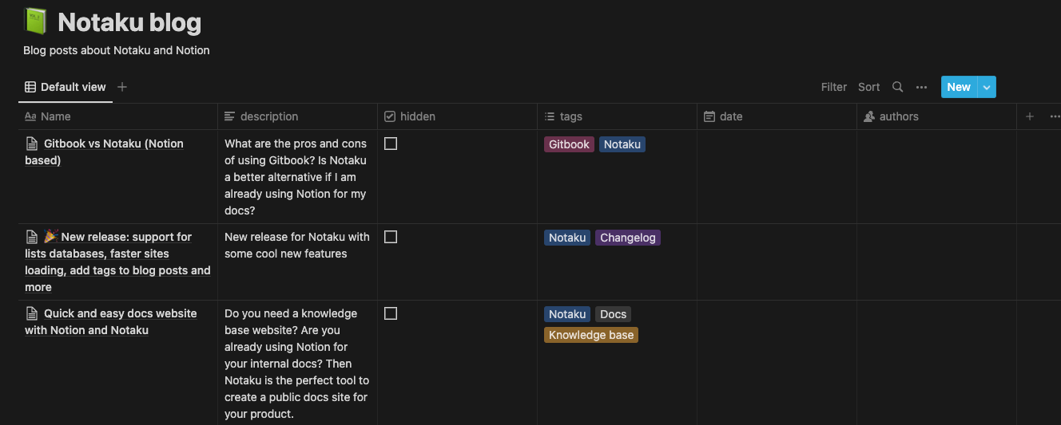Click the table icon in Default view tab

coord(30,87)
